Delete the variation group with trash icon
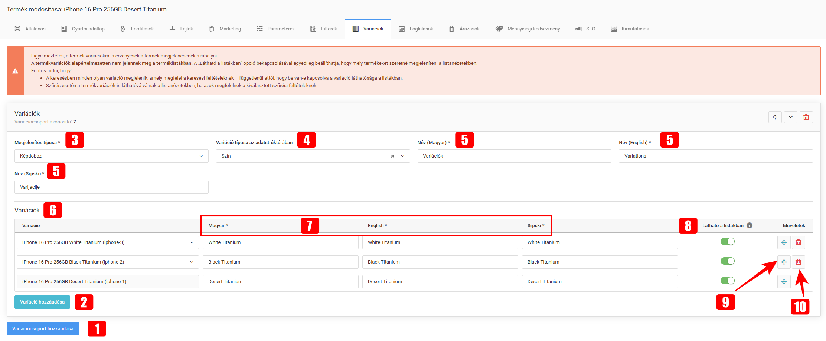 point(806,117)
